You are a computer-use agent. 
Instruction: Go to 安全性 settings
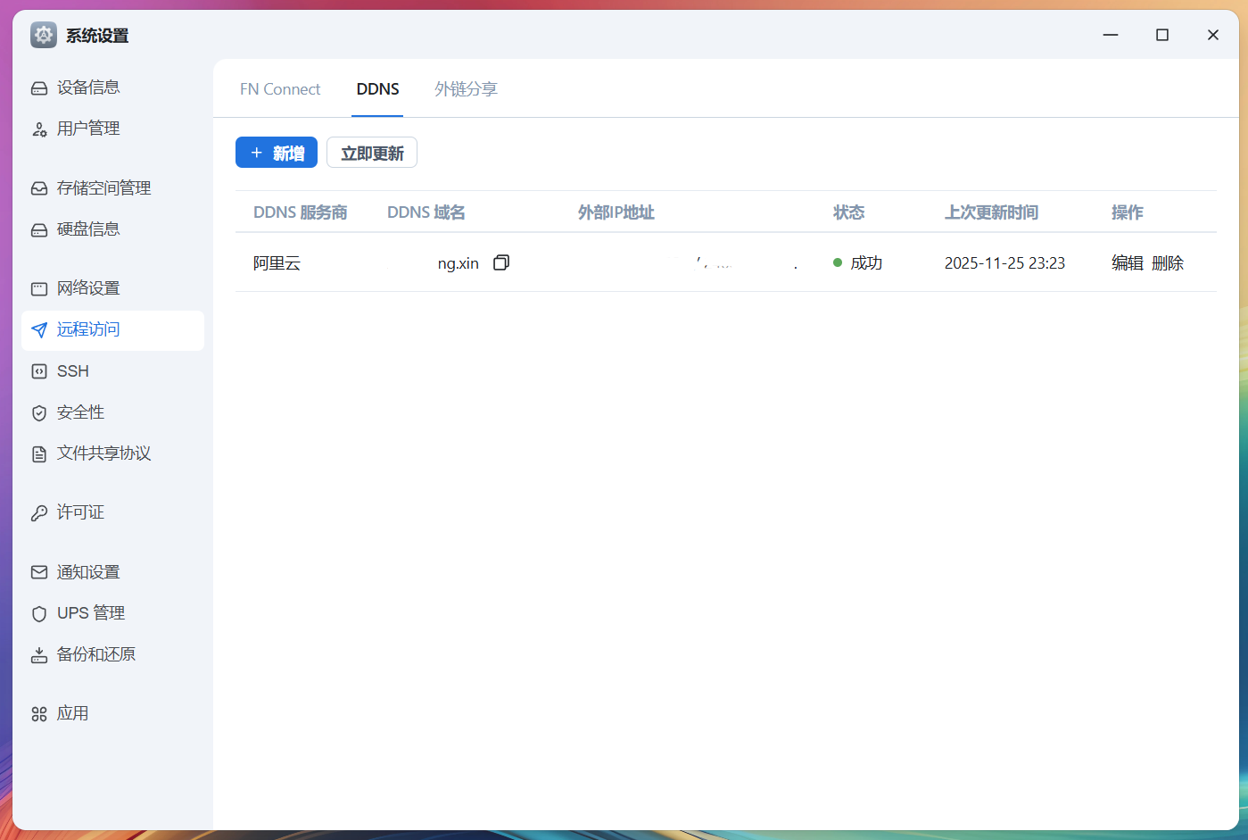pos(112,412)
